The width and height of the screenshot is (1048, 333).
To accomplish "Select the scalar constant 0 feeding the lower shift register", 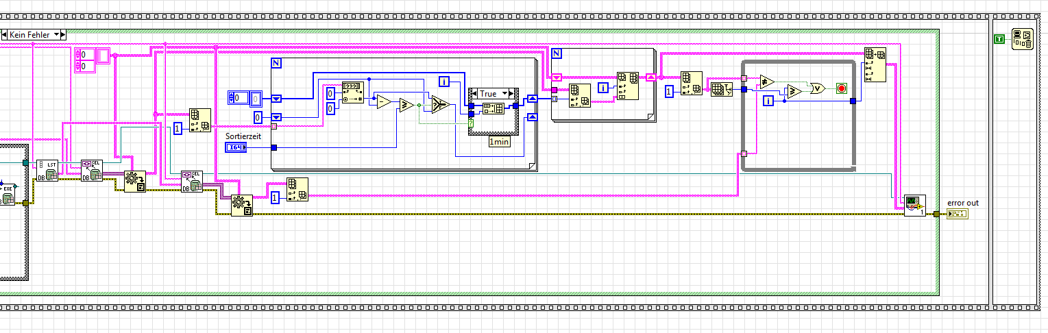I will pyautogui.click(x=258, y=118).
